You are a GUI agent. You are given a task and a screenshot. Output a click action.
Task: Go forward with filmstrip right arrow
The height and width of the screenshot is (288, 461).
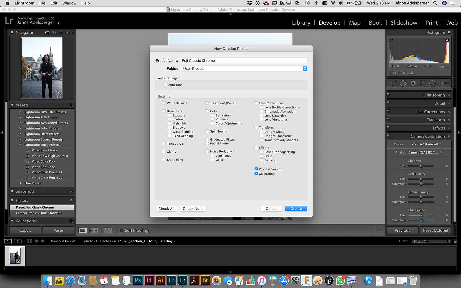pyautogui.click(x=43, y=241)
